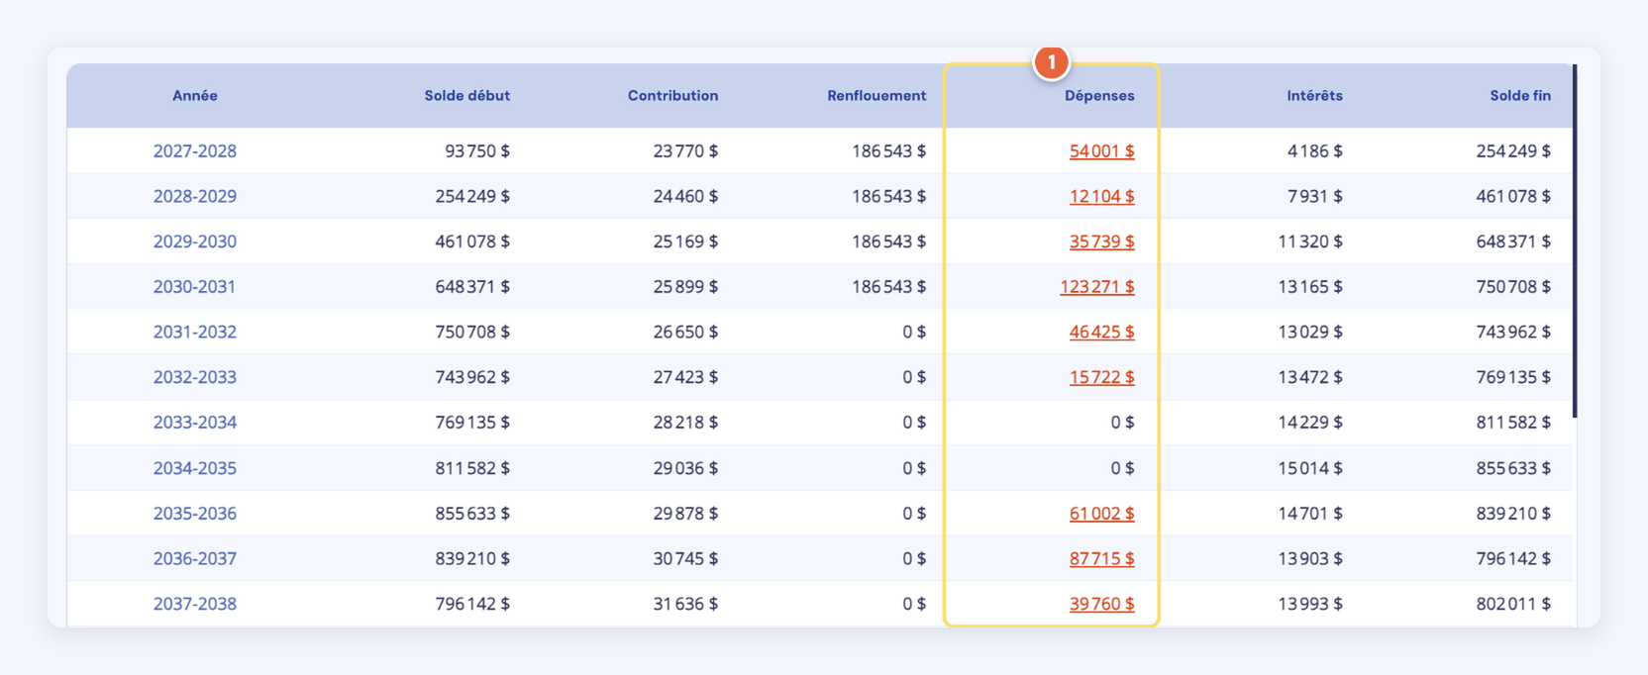Click the 11 320 $ interest value

pos(1310,241)
